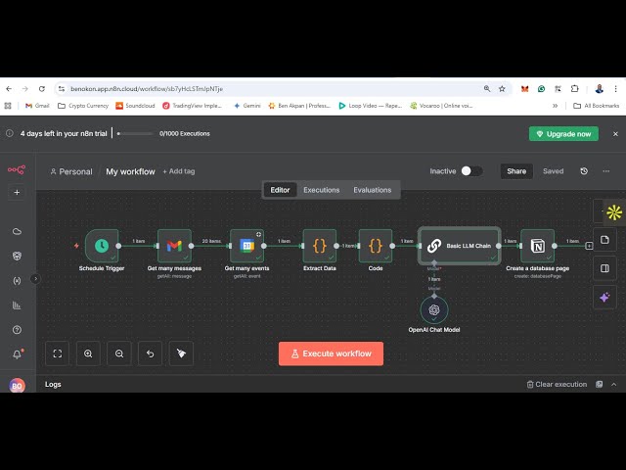Click the yellow asterisk extension icon
The height and width of the screenshot is (470, 626).
coord(614,212)
